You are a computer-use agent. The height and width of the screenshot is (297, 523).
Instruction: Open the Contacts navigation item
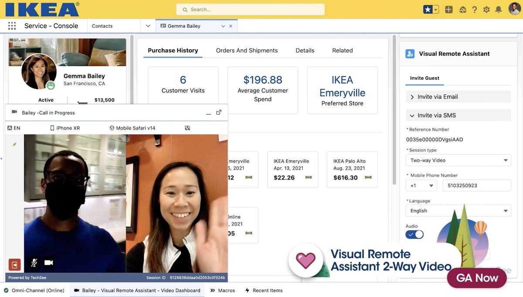coord(102,26)
